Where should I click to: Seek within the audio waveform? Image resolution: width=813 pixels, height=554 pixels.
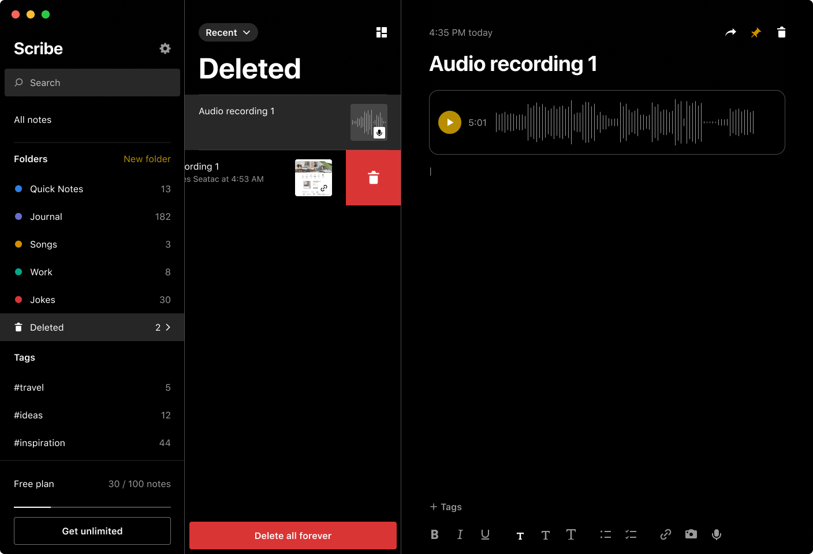point(625,122)
